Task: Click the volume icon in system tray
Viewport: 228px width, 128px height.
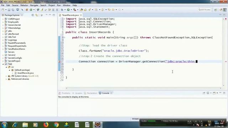Action: pyautogui.click(x=209, y=125)
